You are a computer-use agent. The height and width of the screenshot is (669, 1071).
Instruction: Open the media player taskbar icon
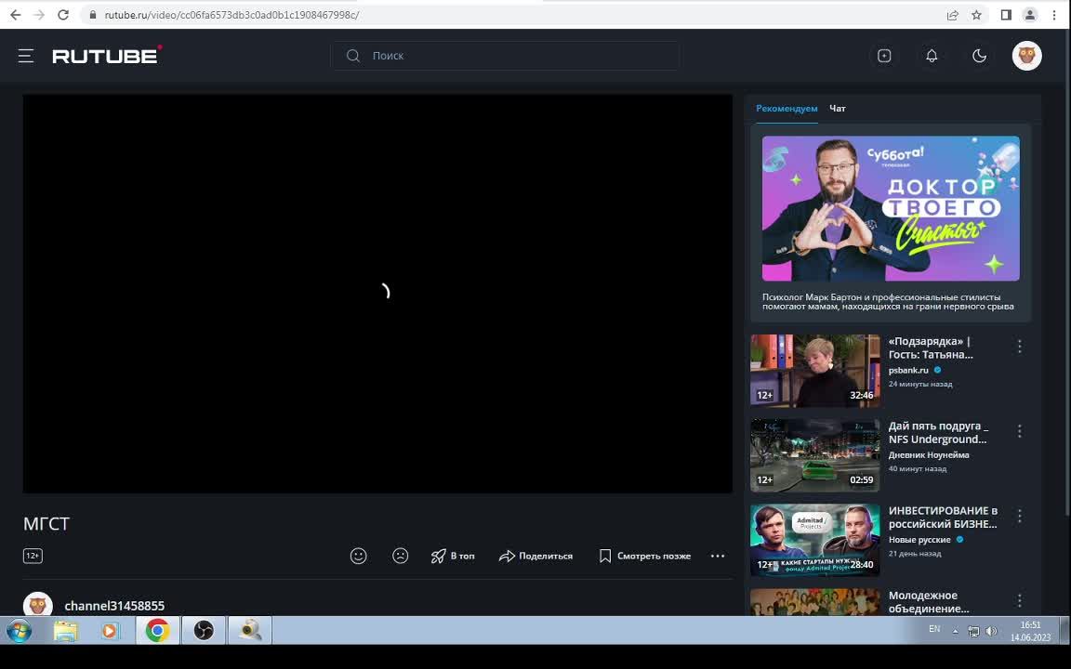click(x=110, y=630)
